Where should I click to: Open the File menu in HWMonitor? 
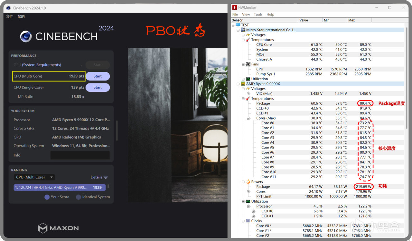pos(235,14)
